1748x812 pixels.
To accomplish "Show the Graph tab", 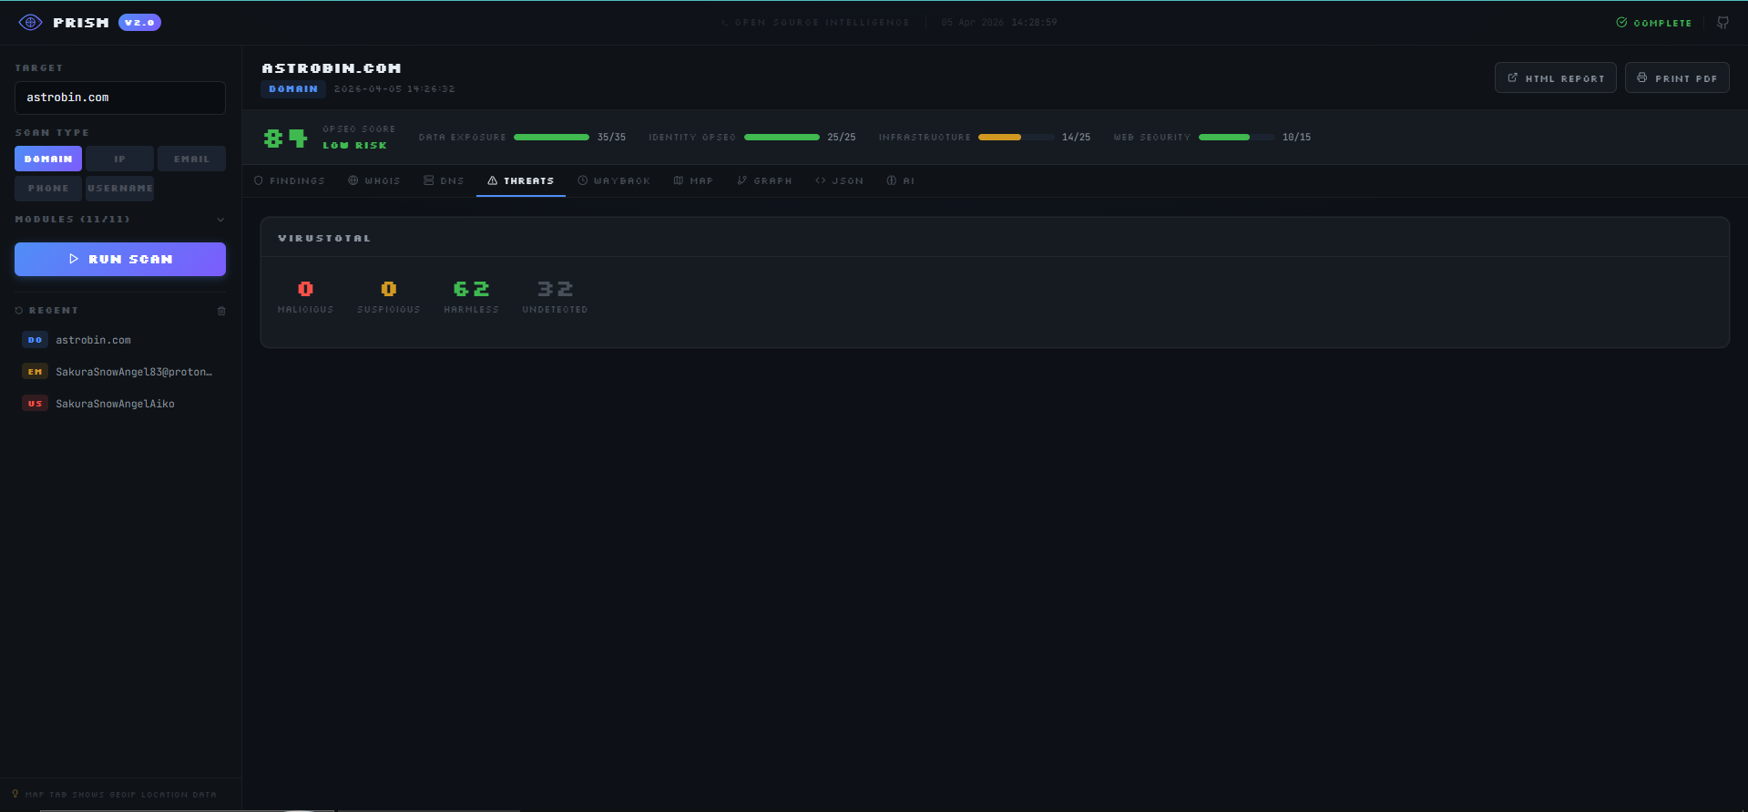I will pyautogui.click(x=764, y=180).
